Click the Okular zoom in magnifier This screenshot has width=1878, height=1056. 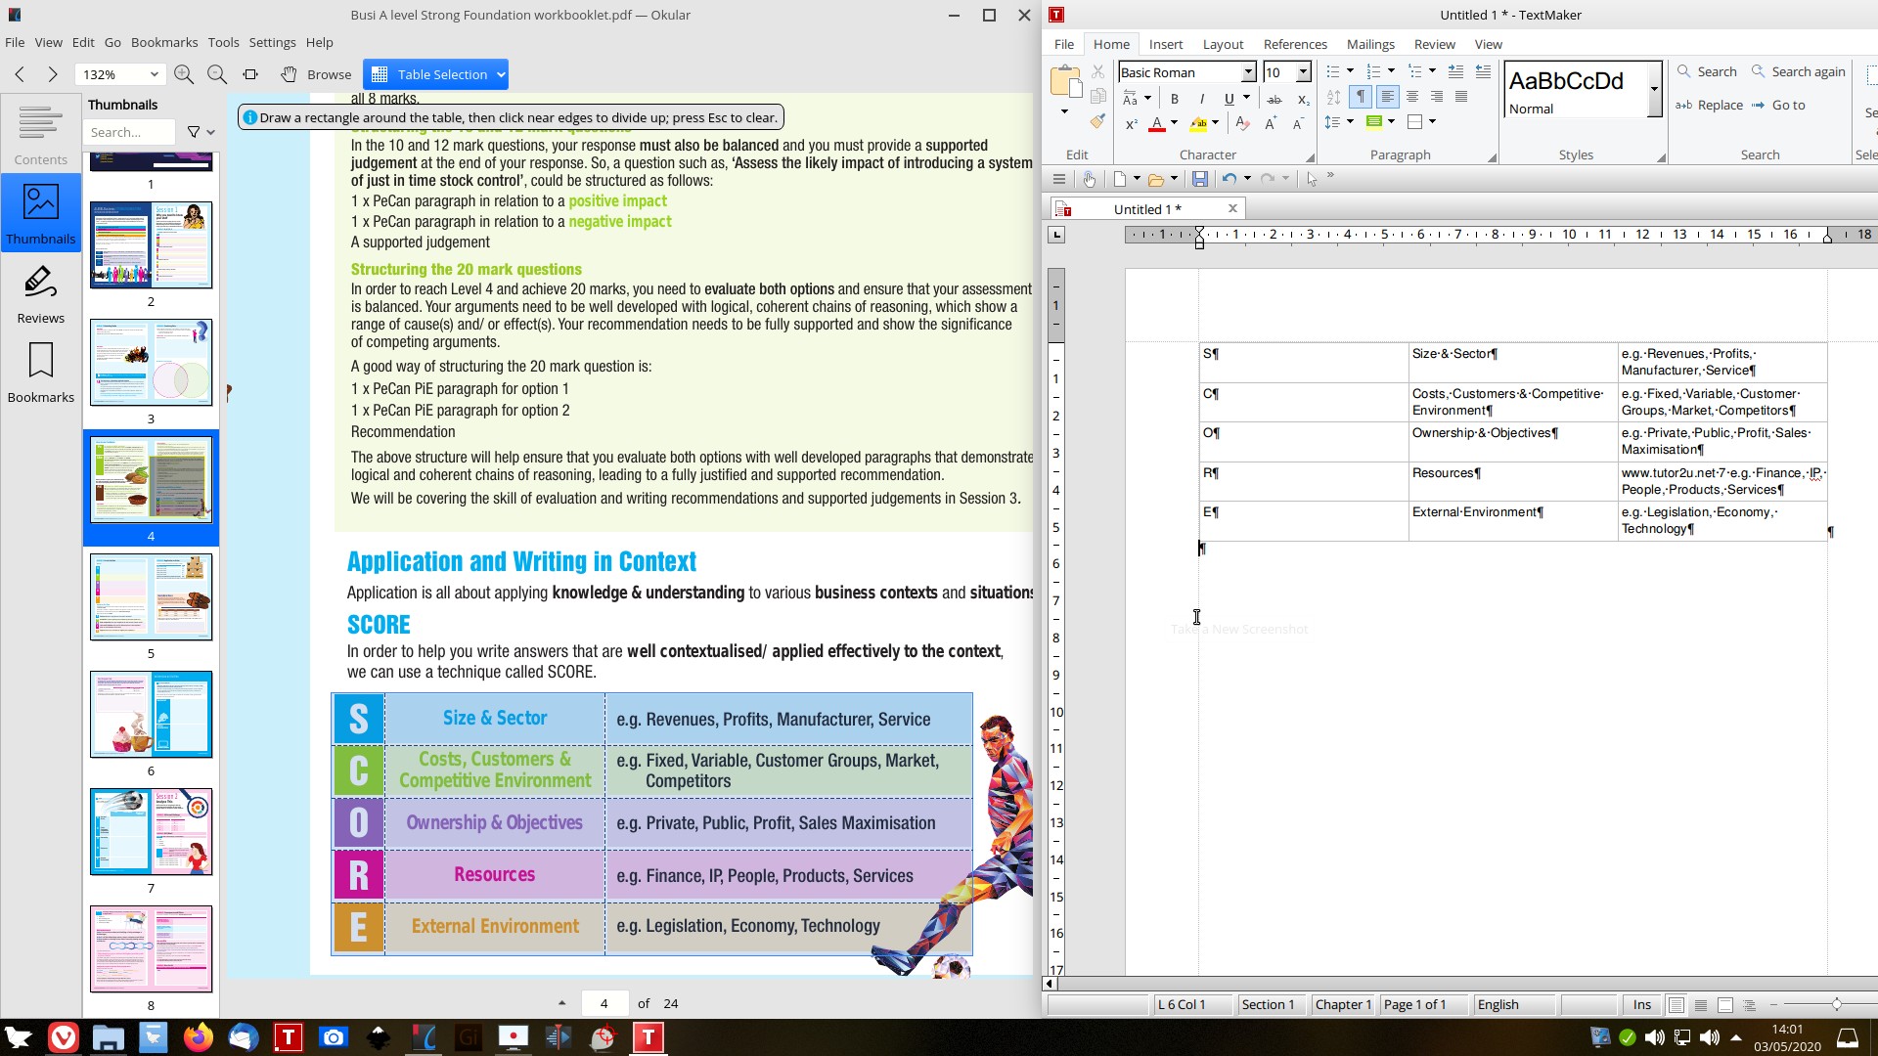(x=183, y=74)
